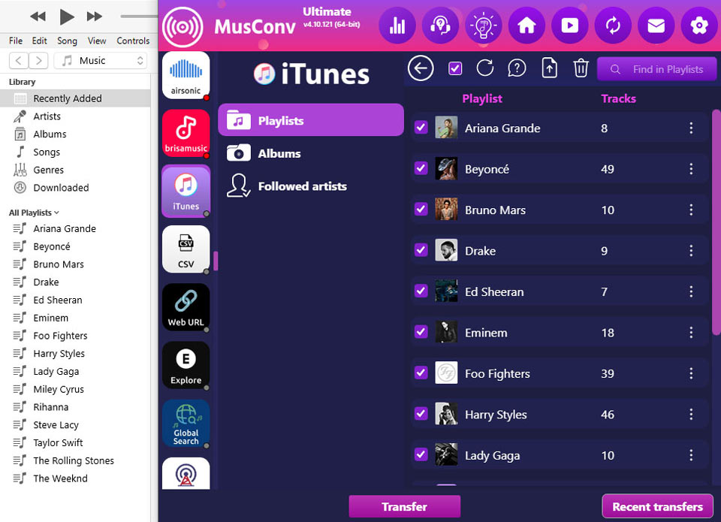
Task: Open the Edit menu in iTunes
Action: click(x=40, y=41)
